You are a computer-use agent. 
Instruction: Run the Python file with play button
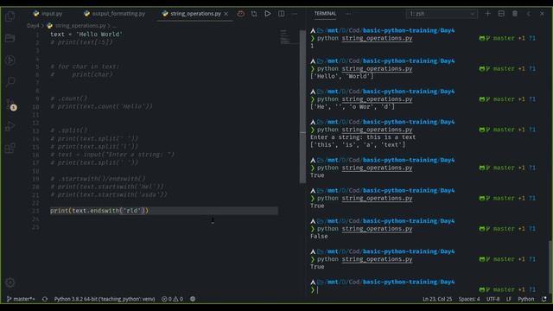click(268, 14)
